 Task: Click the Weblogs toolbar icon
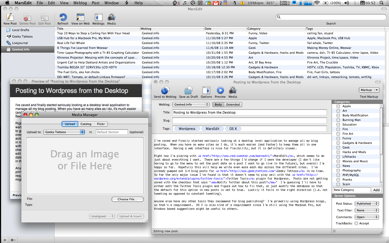(x=98, y=18)
